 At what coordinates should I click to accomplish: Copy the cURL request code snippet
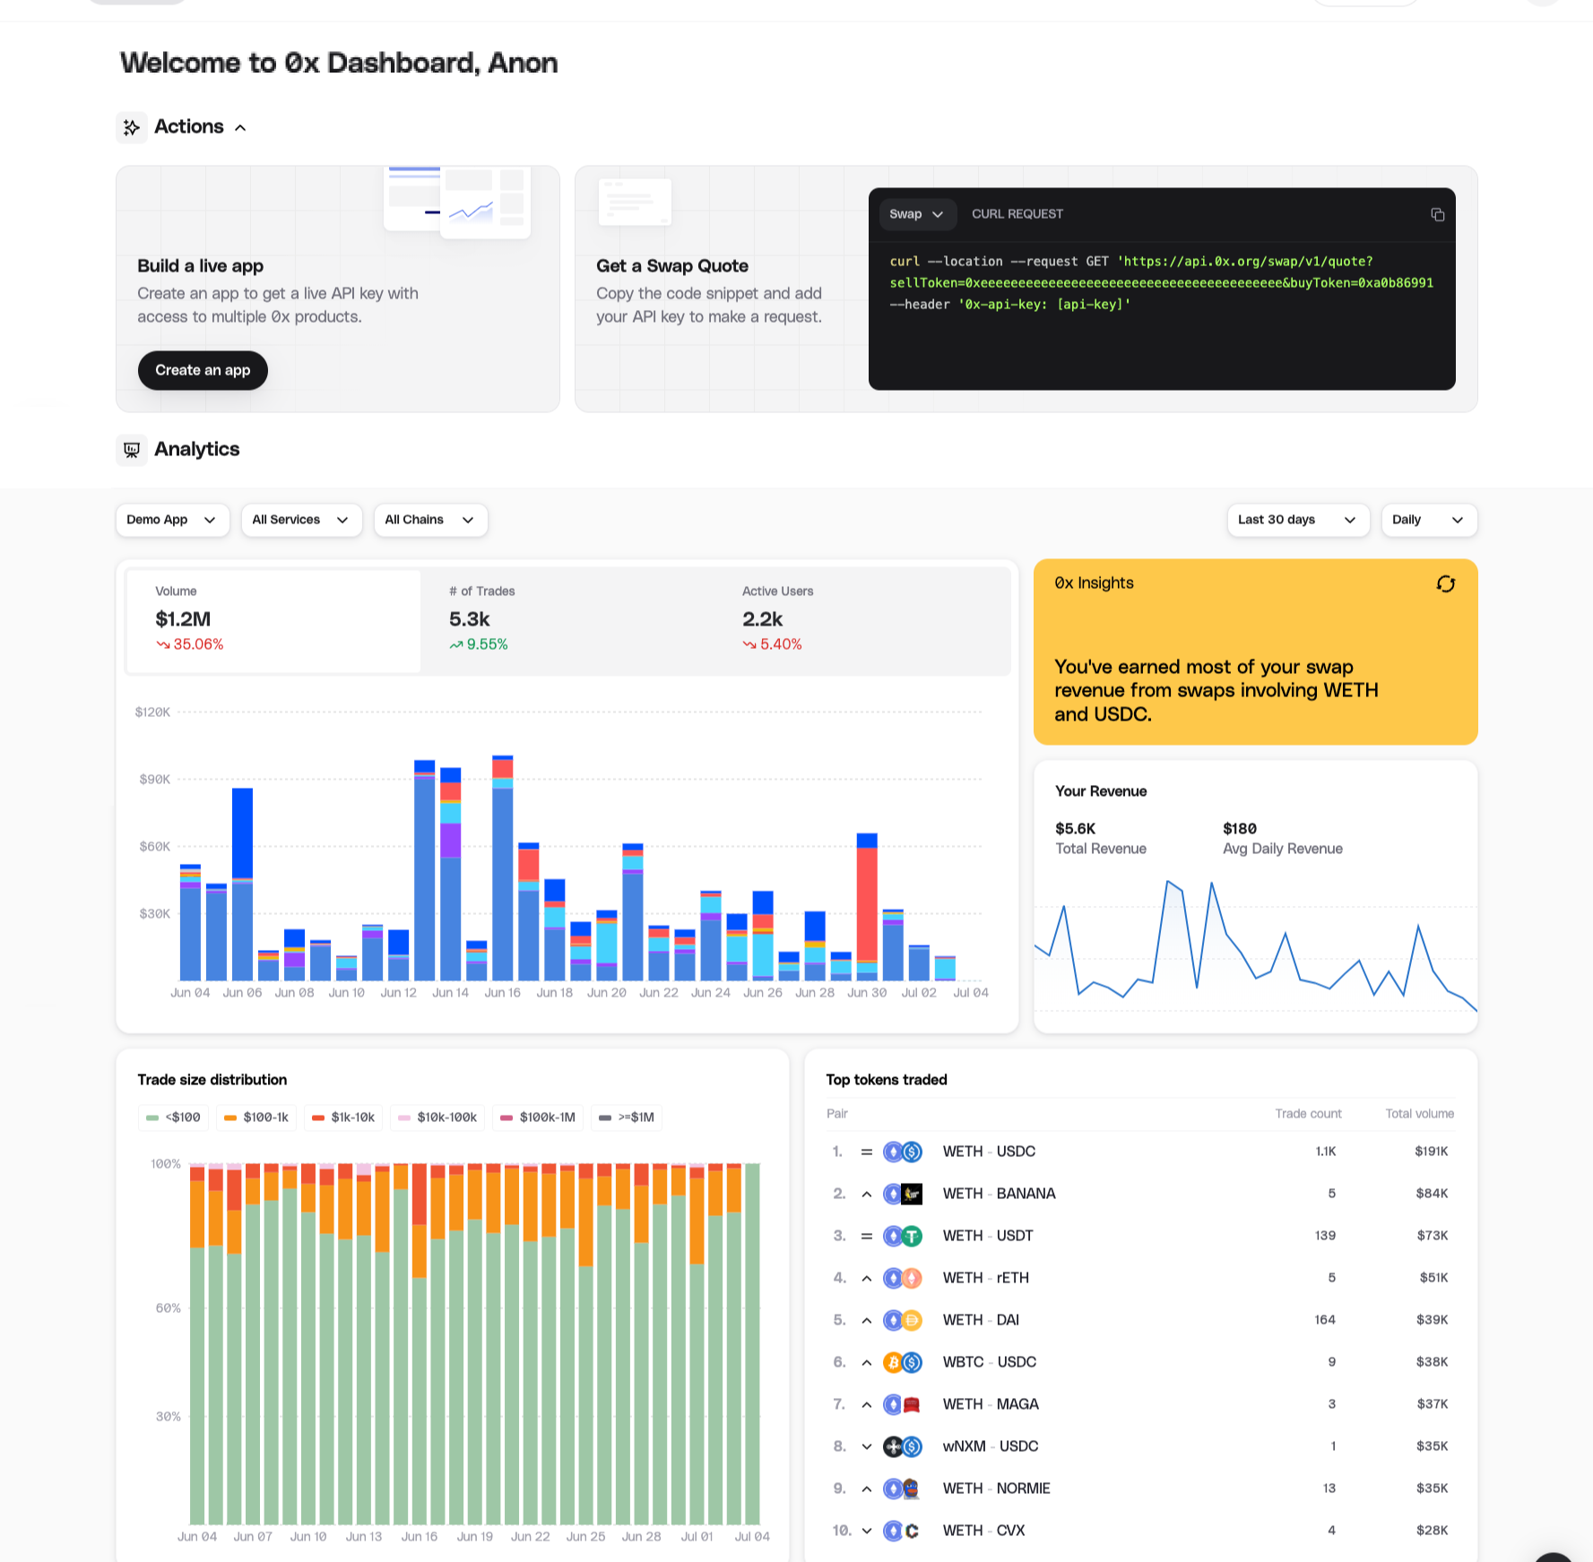1438,215
